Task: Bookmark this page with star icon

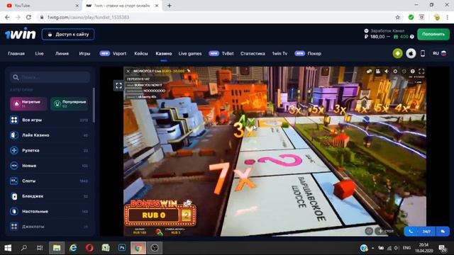Action: [397, 17]
